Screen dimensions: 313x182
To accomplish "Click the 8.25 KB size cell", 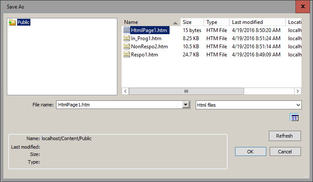I will click(191, 38).
